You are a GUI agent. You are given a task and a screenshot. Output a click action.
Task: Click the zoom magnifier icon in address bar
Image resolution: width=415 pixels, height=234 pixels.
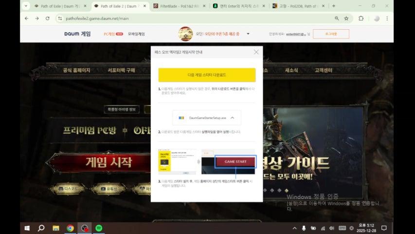(x=337, y=18)
